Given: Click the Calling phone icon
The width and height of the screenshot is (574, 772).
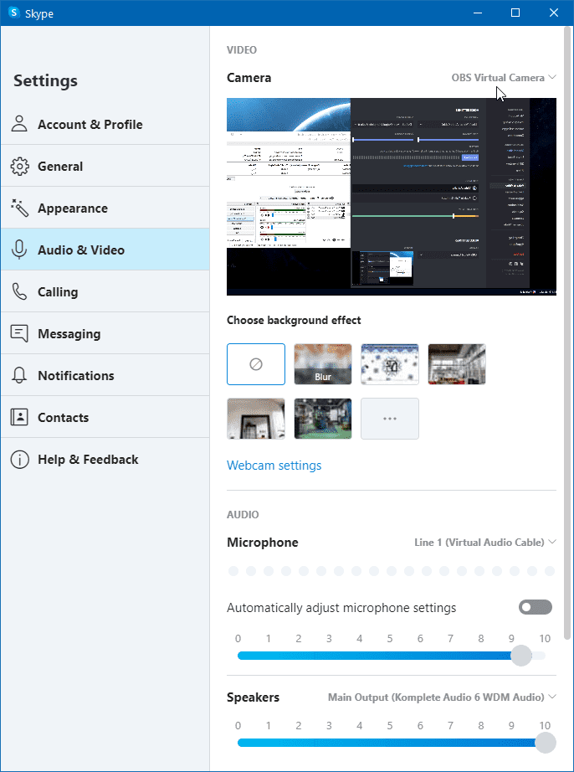Looking at the screenshot, I should pos(19,291).
